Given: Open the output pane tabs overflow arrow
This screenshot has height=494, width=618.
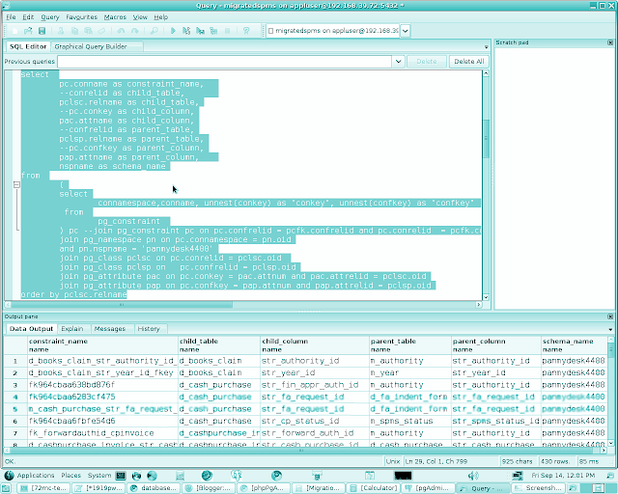Looking at the screenshot, I should pyautogui.click(x=610, y=329).
